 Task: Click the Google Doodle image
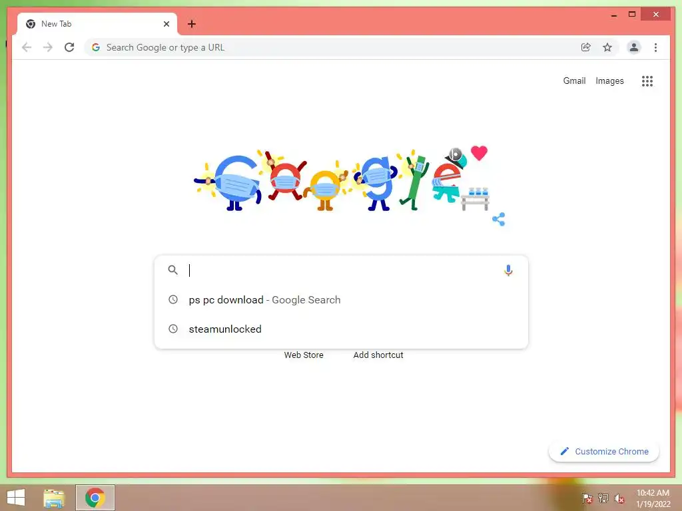tap(342, 179)
